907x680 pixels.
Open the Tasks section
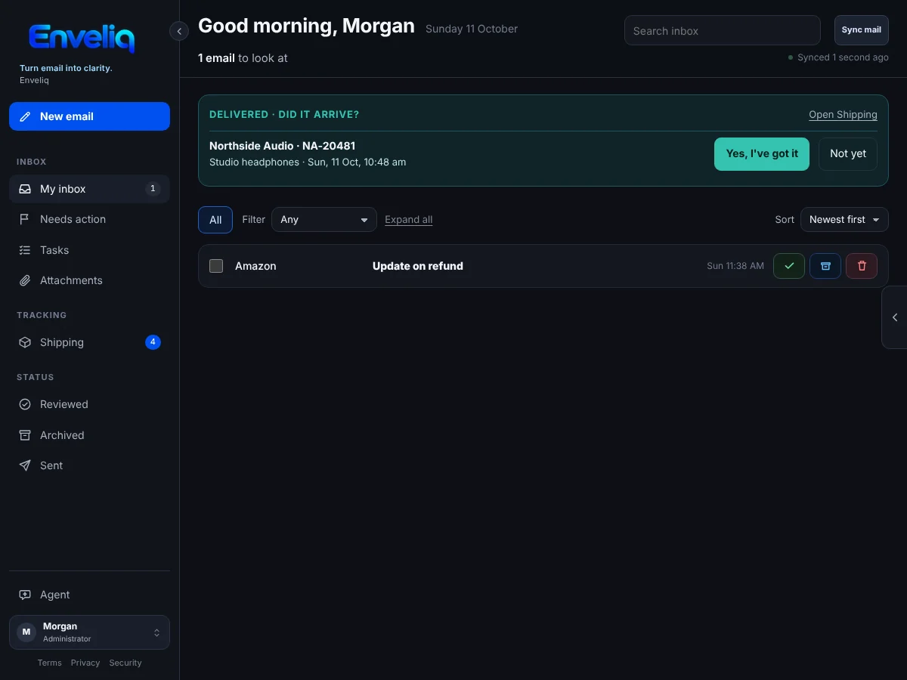tap(89, 250)
